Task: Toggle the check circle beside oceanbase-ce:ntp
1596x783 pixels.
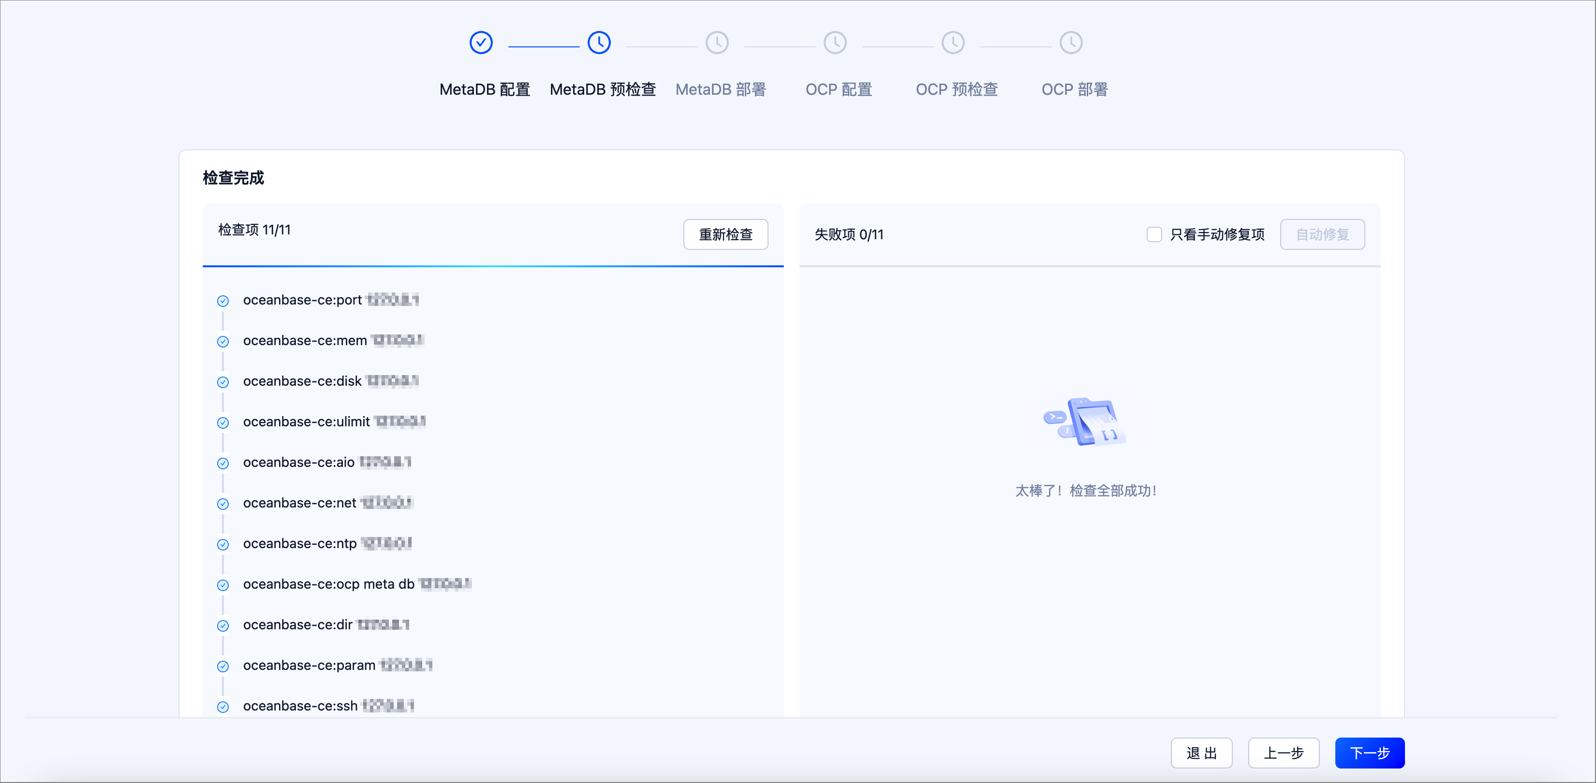Action: [223, 545]
